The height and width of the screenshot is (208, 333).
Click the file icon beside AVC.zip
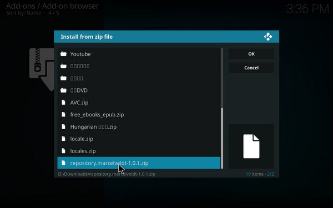(63, 103)
